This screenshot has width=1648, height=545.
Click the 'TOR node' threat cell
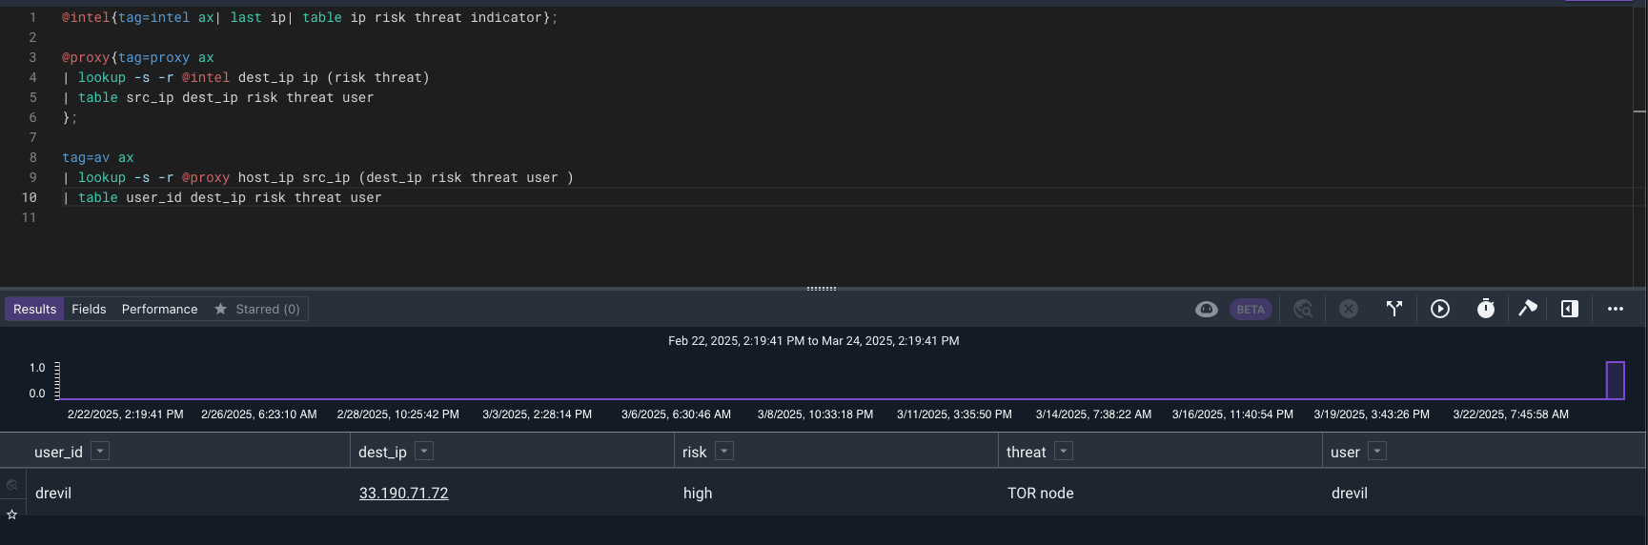(x=1040, y=493)
